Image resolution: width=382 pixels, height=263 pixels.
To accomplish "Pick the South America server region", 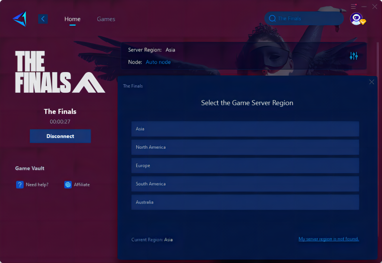I will pyautogui.click(x=245, y=183).
